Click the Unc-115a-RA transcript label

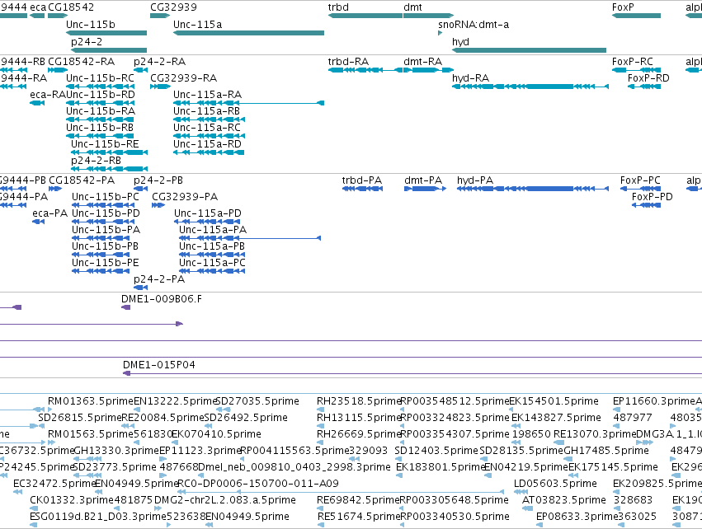207,95
